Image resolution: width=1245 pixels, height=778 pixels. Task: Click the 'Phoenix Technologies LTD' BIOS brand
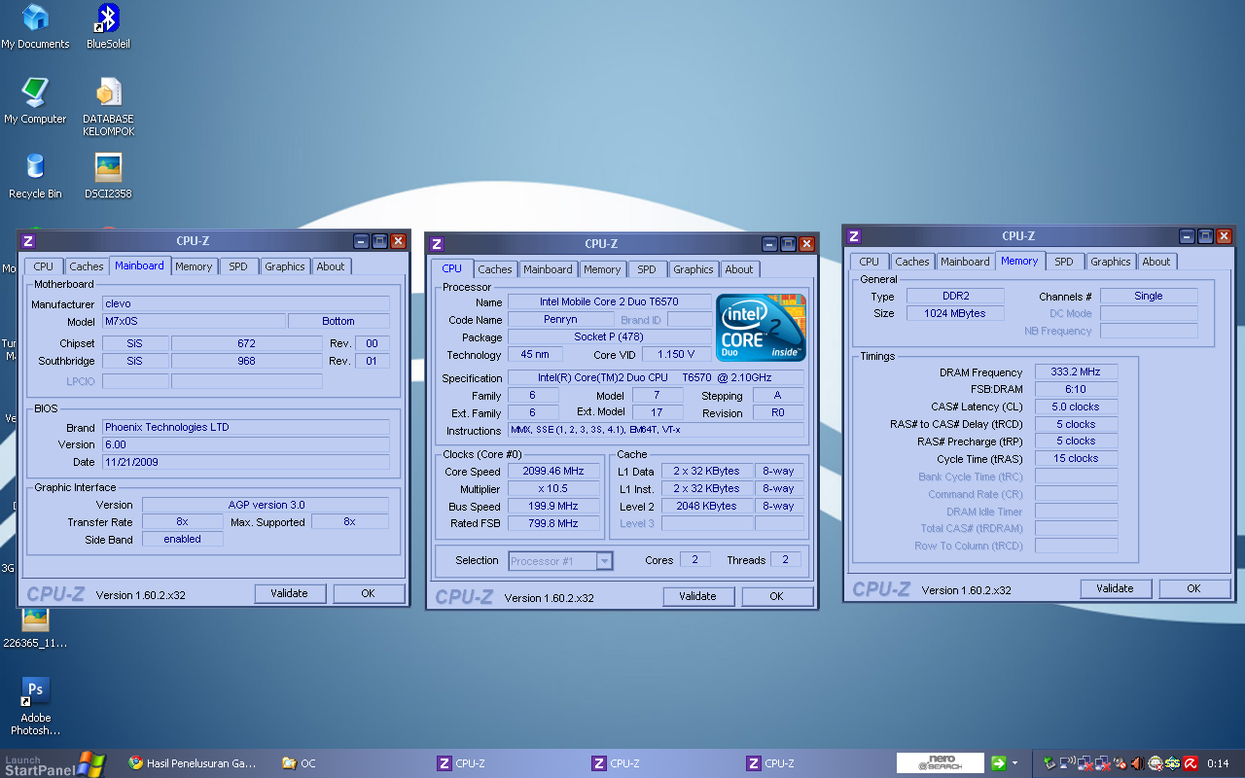[246, 427]
